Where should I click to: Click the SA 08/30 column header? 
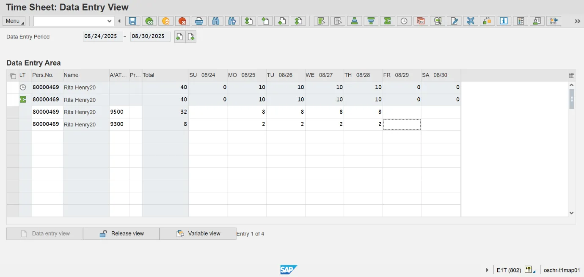(441, 75)
